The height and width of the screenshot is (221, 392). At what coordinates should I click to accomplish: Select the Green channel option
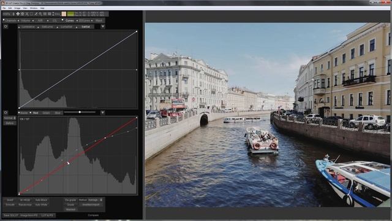[46, 113]
